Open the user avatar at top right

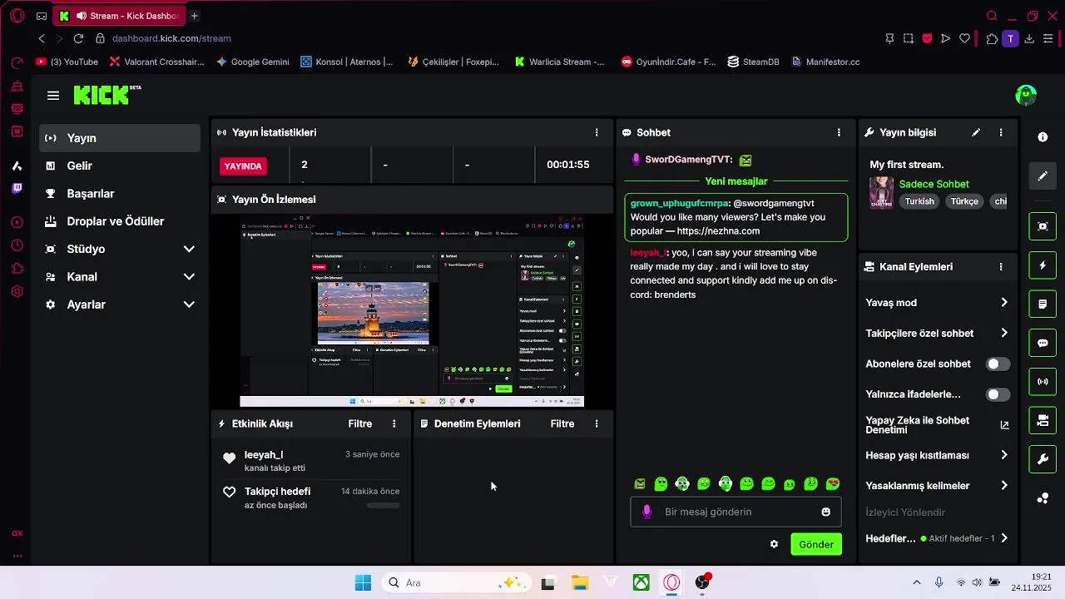[x=1026, y=95]
